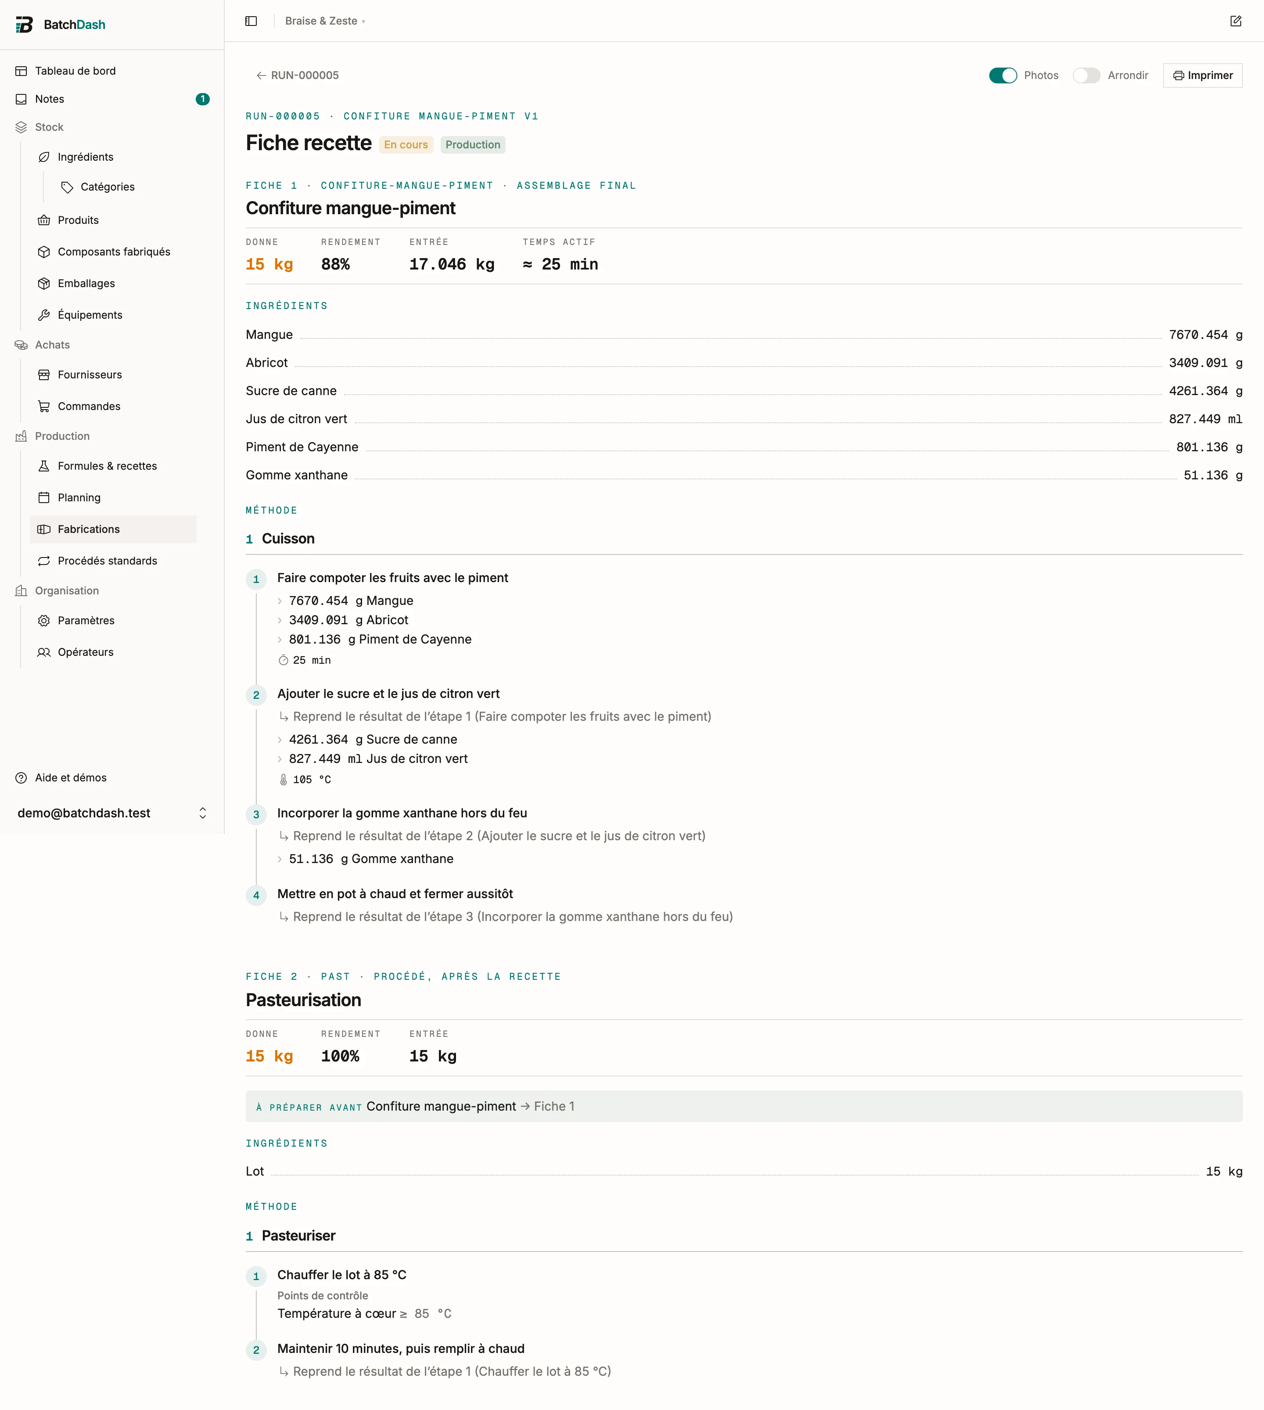The width and height of the screenshot is (1264, 1410).
Task: Click the Pasteurisation fiche heading
Action: tap(304, 1000)
